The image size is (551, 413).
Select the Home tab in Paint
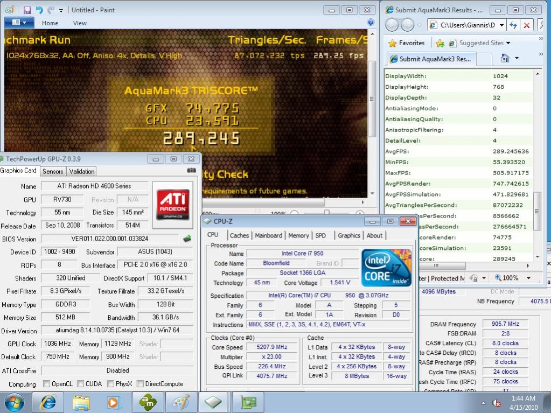50,23
